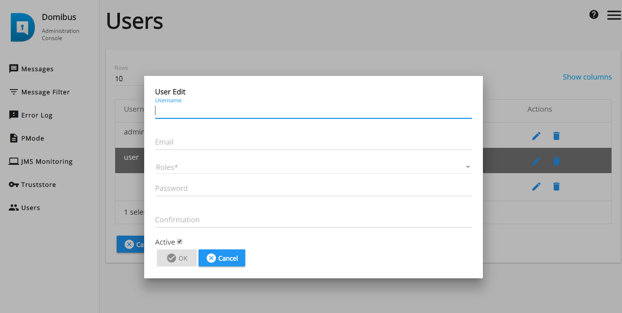Open the hamburger menu icon
Viewport: 622px width, 313px height.
[614, 15]
